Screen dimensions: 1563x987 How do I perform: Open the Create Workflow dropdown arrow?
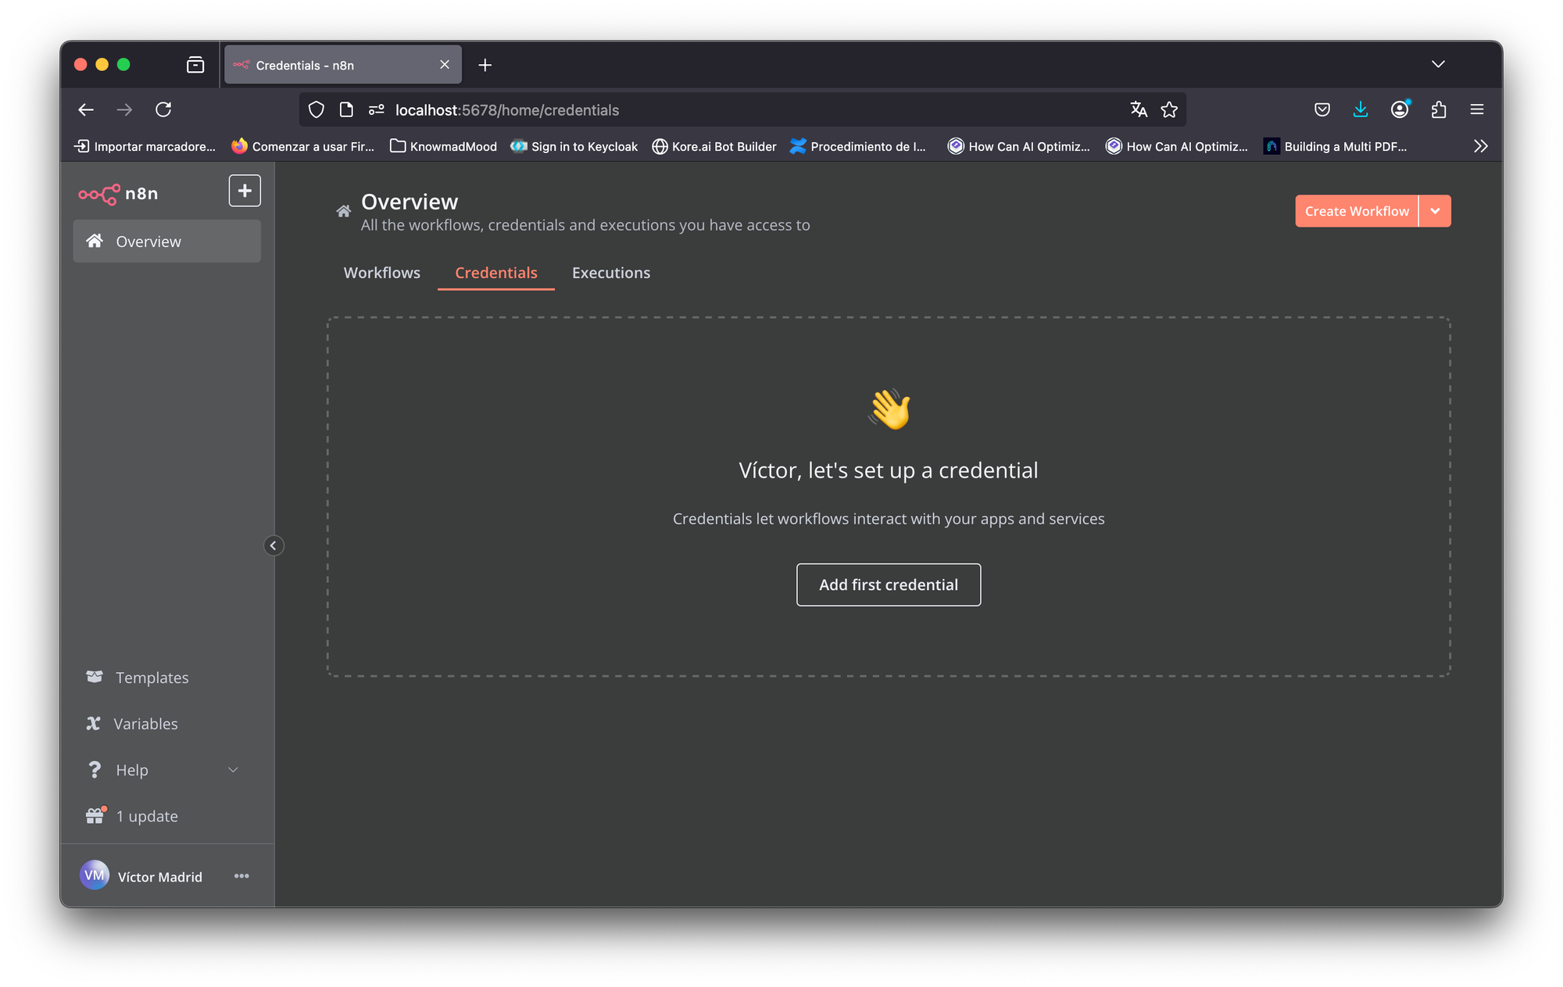[1435, 211]
